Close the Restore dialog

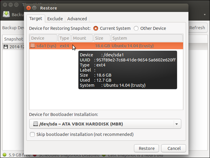pyautogui.click(x=28, y=8)
